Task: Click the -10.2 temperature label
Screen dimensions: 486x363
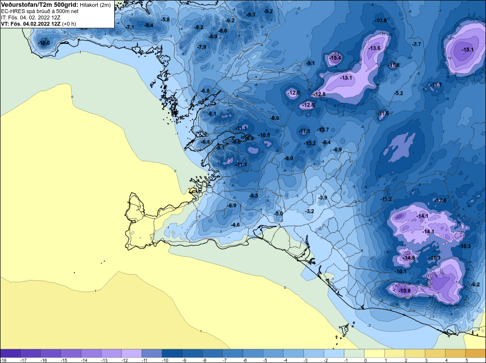Action: (310, 143)
